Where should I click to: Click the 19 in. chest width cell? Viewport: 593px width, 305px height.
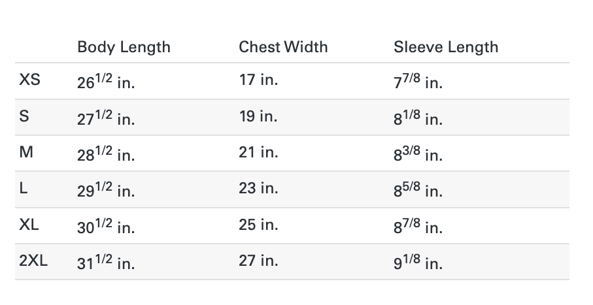(258, 116)
